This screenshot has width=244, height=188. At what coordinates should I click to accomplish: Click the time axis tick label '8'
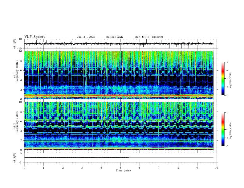[x=178, y=168]
